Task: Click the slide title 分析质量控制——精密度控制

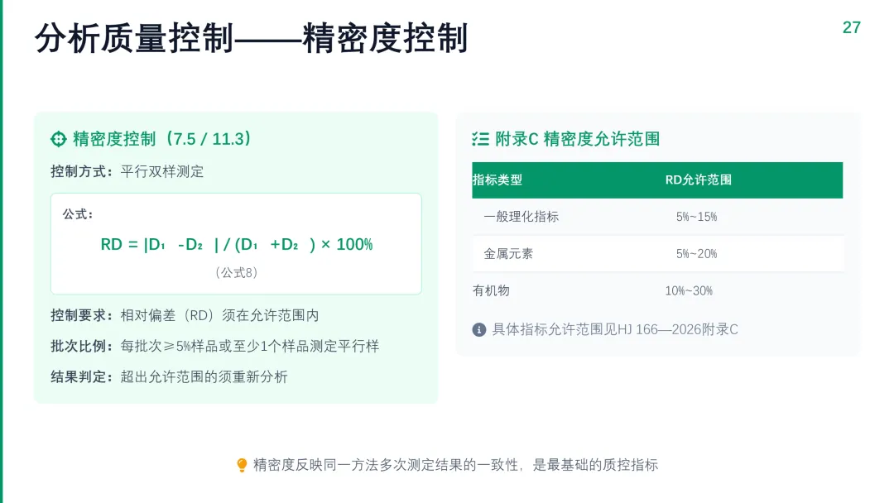Action: [252, 39]
